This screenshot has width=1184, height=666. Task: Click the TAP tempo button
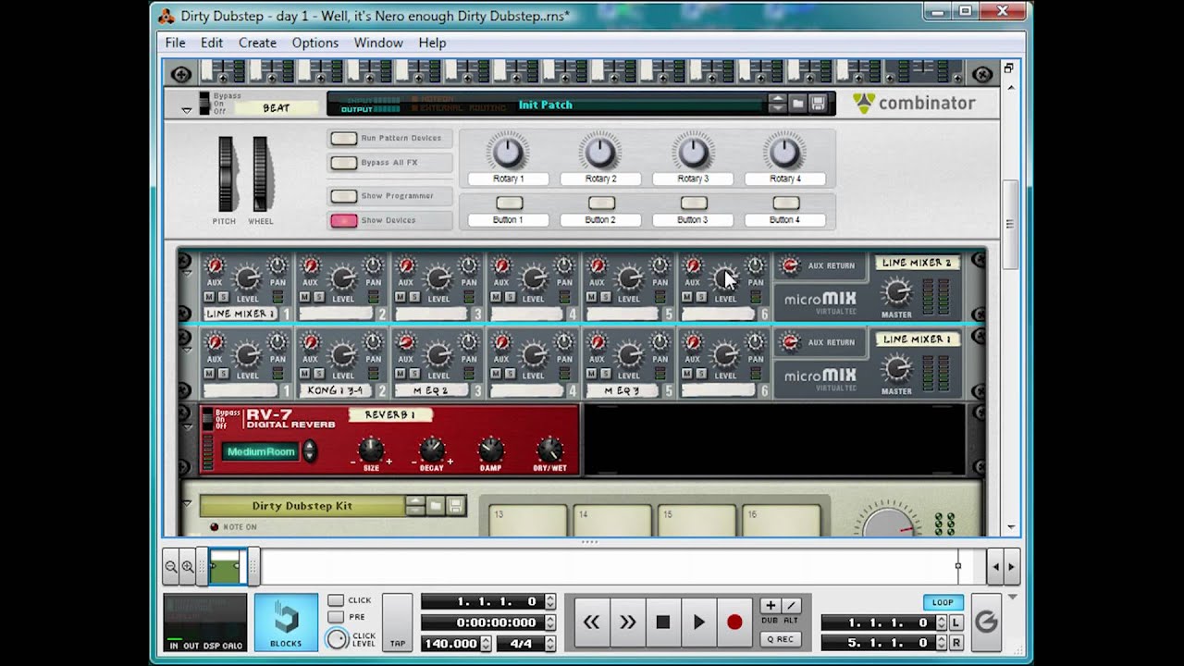click(398, 623)
